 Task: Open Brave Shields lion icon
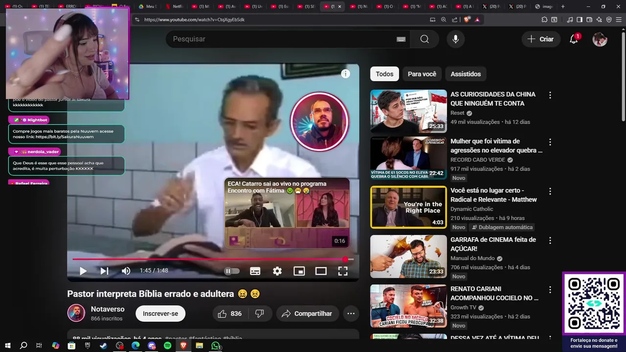[467, 20]
